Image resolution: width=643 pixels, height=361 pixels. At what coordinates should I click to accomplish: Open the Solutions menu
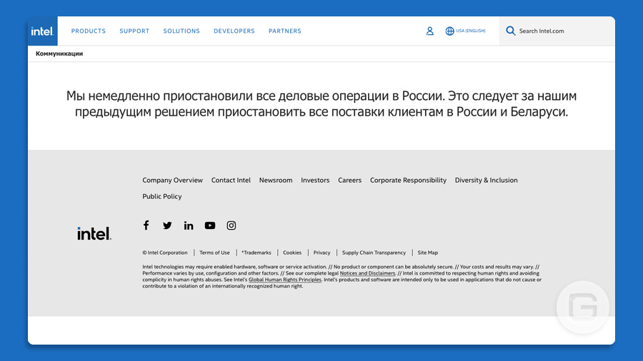(181, 31)
